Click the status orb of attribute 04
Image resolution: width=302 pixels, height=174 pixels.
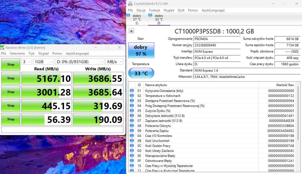click(x=132, y=106)
